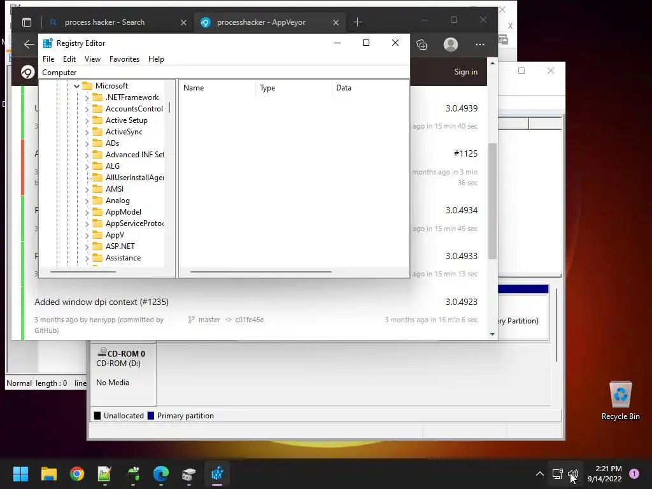
Task: Select the AllUserInstallAgent key
Action: (134, 178)
